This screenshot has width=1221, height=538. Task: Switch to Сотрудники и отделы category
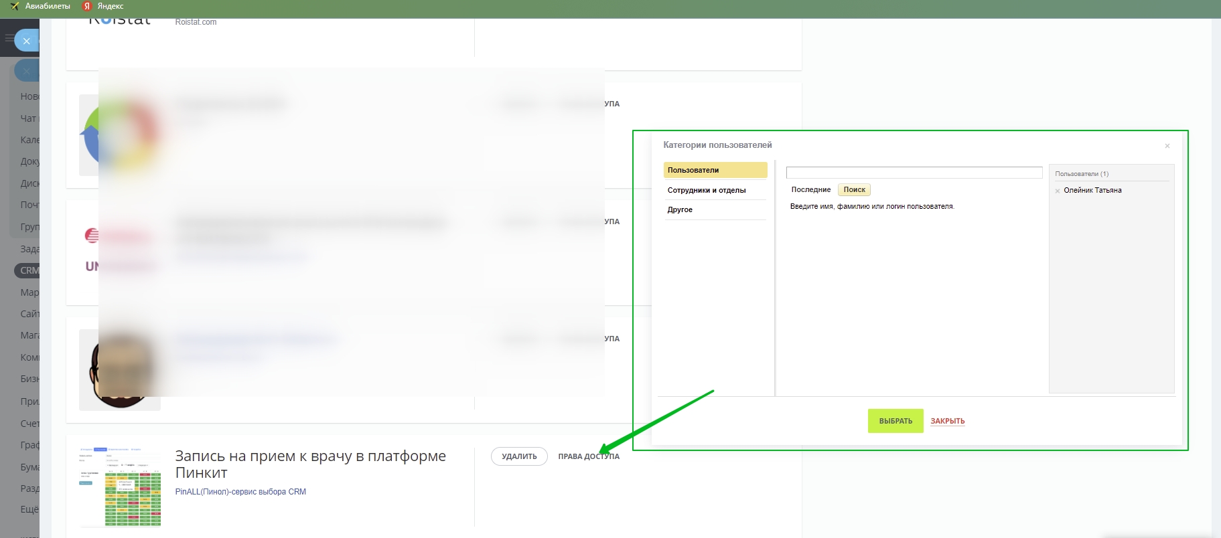pyautogui.click(x=707, y=190)
